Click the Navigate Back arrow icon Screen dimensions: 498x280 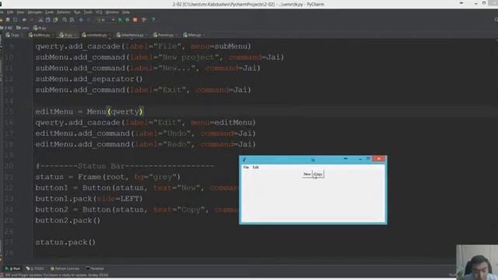tap(81, 19)
